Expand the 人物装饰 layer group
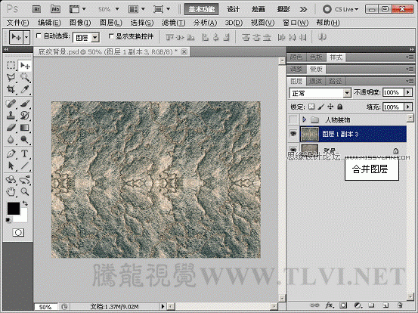The height and width of the screenshot is (313, 418). click(304, 119)
